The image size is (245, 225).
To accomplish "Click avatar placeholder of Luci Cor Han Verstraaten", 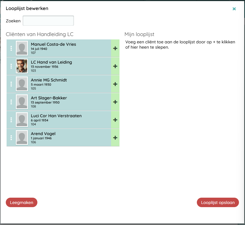I will coord(22,120).
